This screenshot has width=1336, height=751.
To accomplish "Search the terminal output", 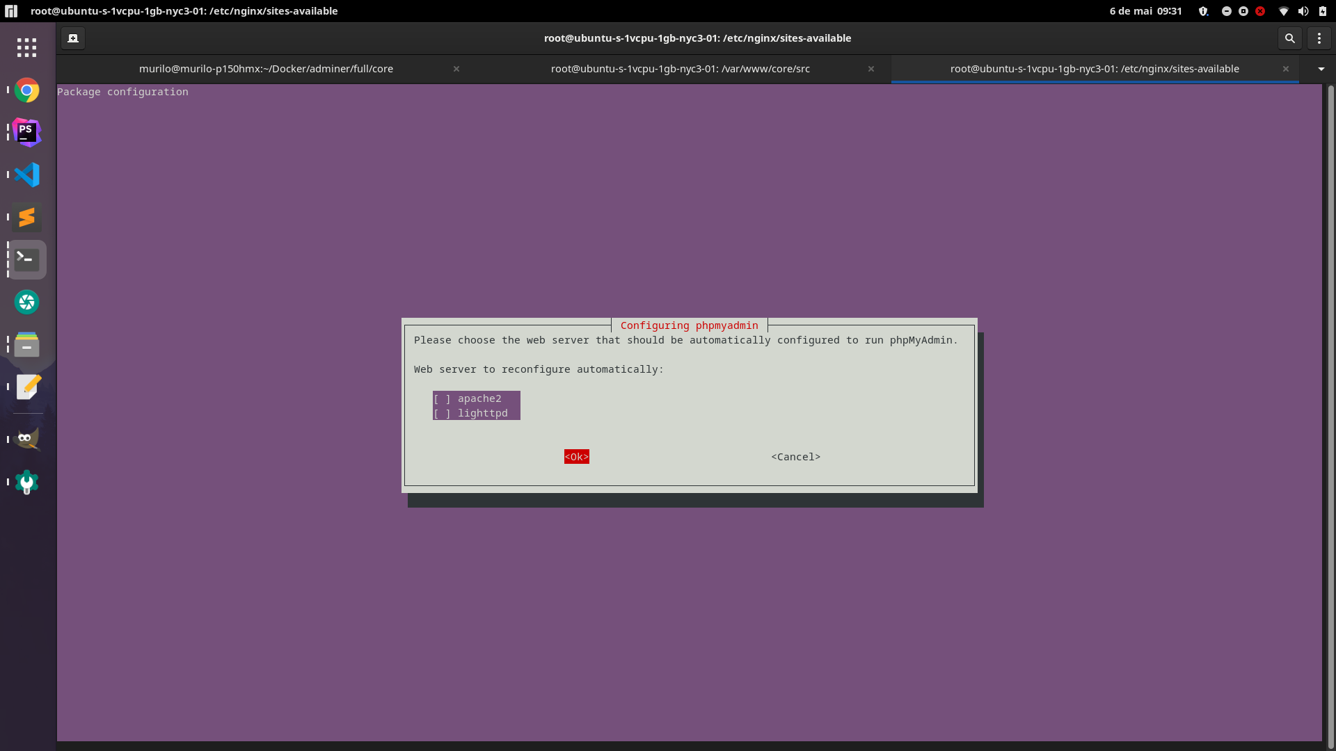I will click(x=1289, y=38).
